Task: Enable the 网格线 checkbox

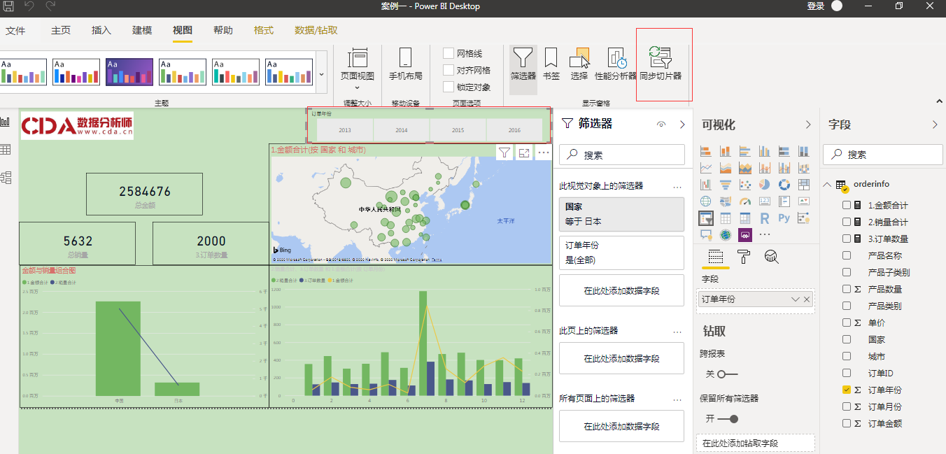Action: click(x=449, y=53)
